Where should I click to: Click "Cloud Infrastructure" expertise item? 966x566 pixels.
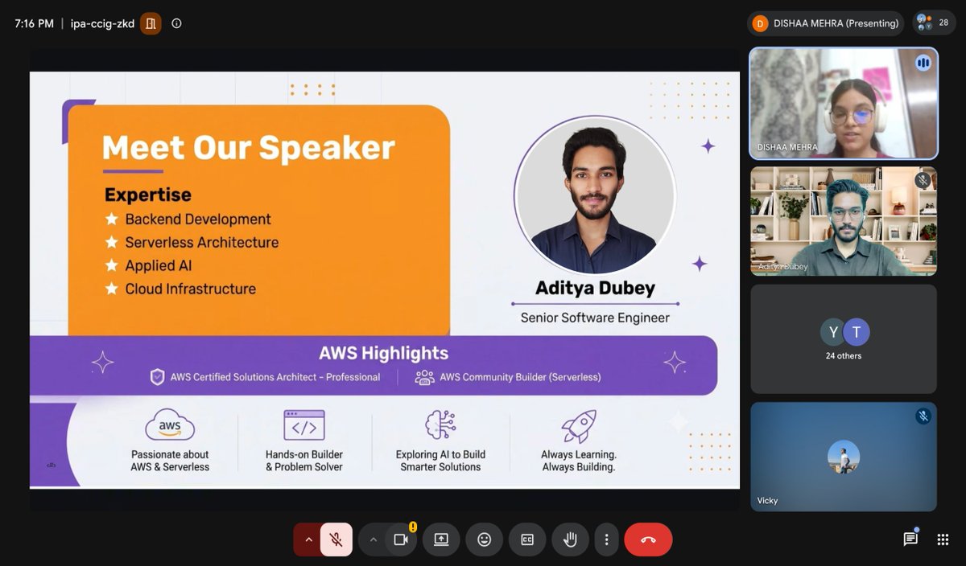pos(190,289)
